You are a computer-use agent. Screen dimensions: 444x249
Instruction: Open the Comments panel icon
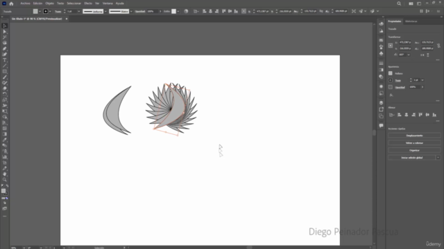[381, 126]
